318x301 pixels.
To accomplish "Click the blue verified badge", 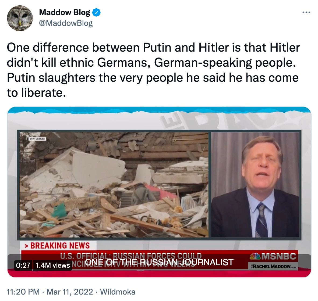I will (x=96, y=13).
